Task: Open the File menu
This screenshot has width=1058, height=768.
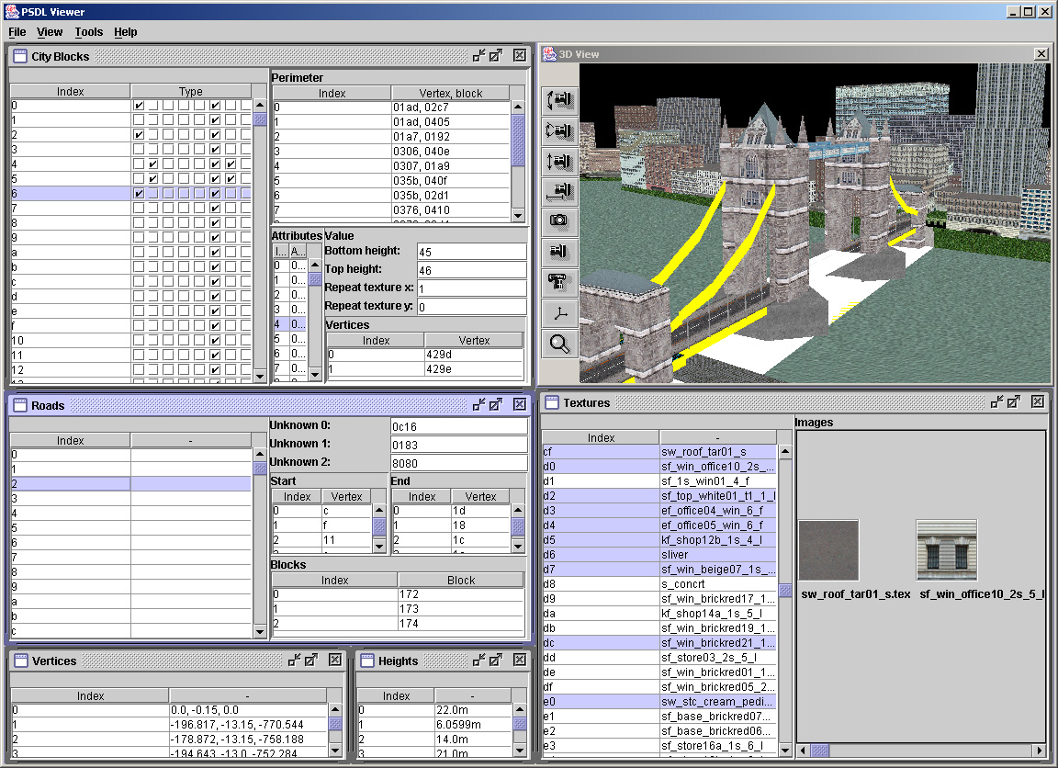Action: click(x=17, y=32)
